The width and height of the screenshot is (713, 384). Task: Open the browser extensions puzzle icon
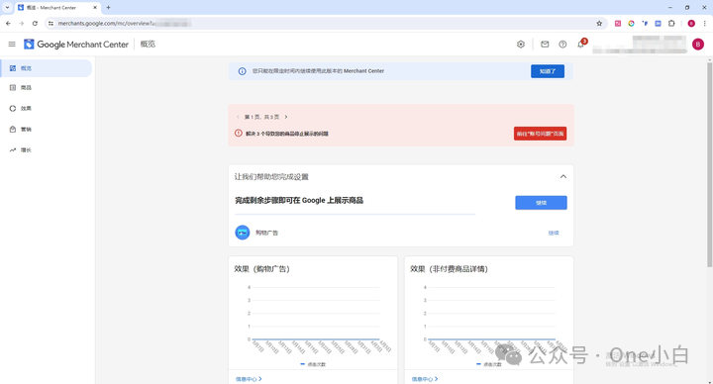671,23
